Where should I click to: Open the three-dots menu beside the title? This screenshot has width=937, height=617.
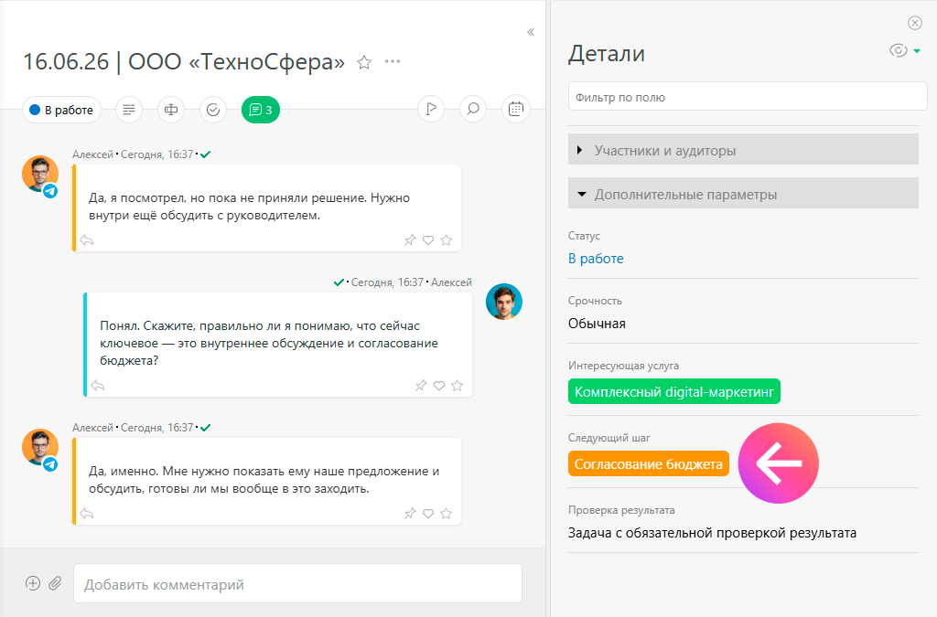(x=393, y=61)
